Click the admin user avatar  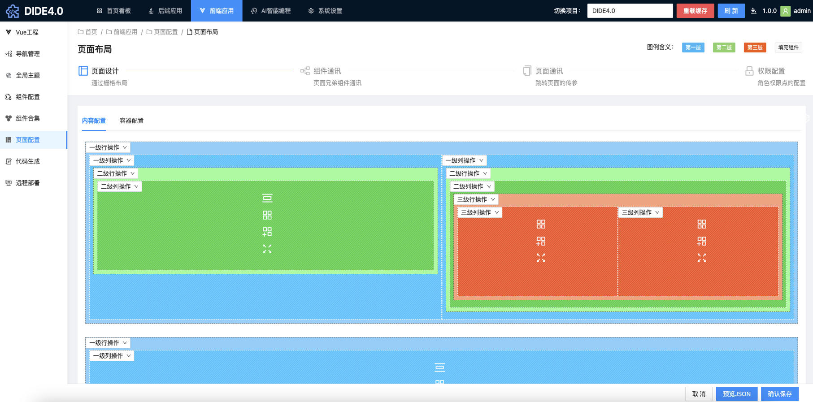coord(785,11)
